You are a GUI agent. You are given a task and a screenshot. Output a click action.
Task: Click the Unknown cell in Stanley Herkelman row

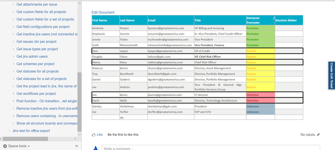(261, 106)
